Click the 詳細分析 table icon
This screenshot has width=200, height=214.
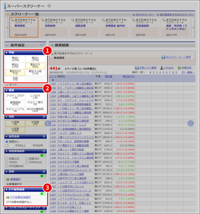179,68
